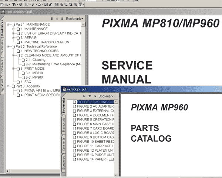
Task: Open Thumbnails tab in parts catalog window
Action: [x=63, y=125]
